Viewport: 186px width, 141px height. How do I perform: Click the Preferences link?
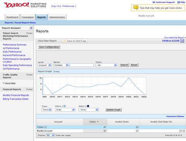[x=68, y=6]
